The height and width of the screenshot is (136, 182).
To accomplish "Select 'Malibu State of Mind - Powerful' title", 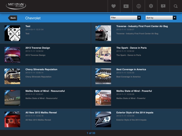I will pyautogui.click(x=134, y=91).
